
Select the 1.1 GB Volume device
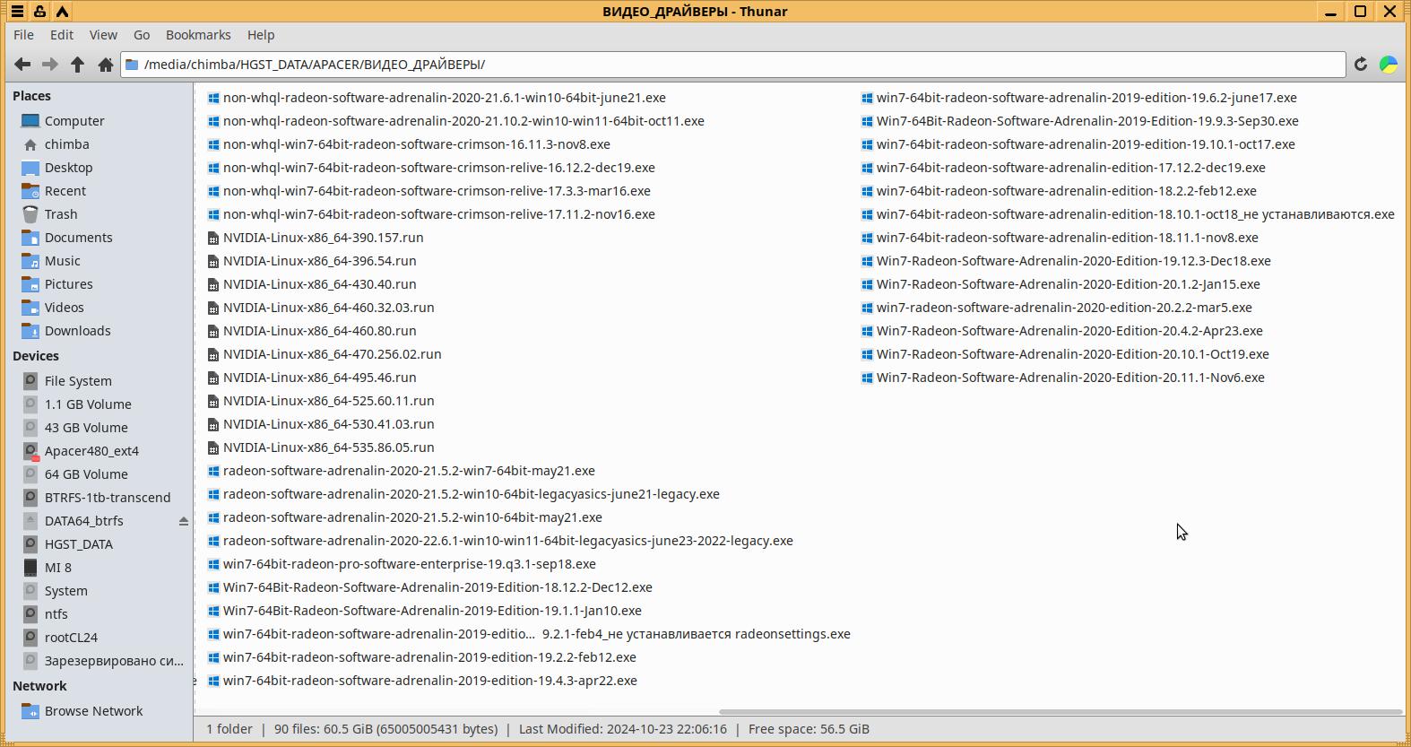tap(88, 404)
